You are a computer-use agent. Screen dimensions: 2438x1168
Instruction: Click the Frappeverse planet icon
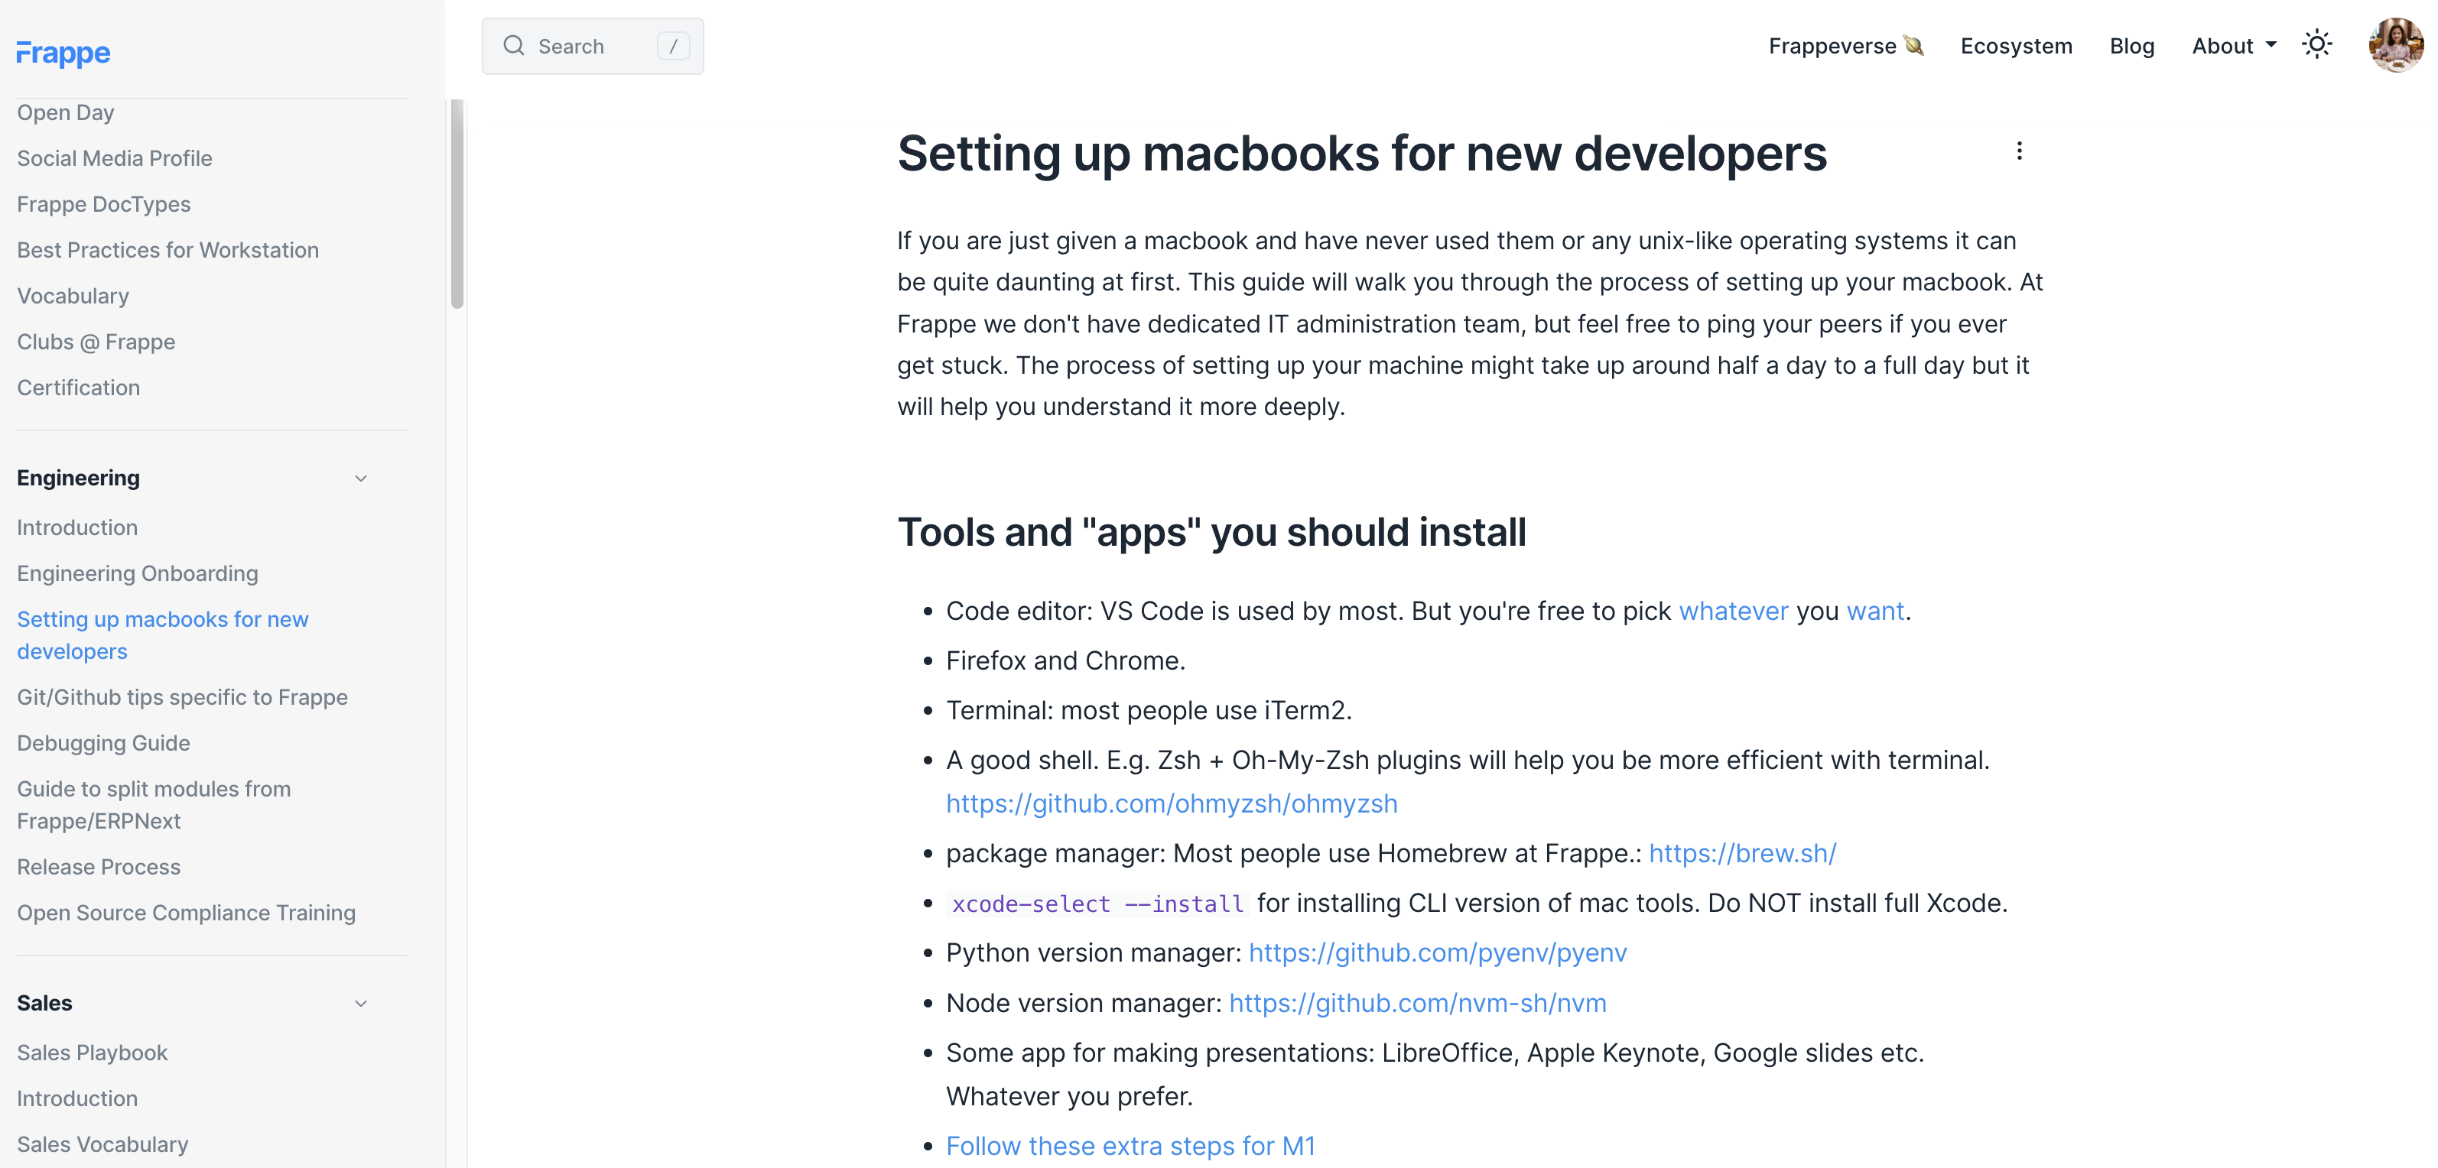click(x=1913, y=45)
